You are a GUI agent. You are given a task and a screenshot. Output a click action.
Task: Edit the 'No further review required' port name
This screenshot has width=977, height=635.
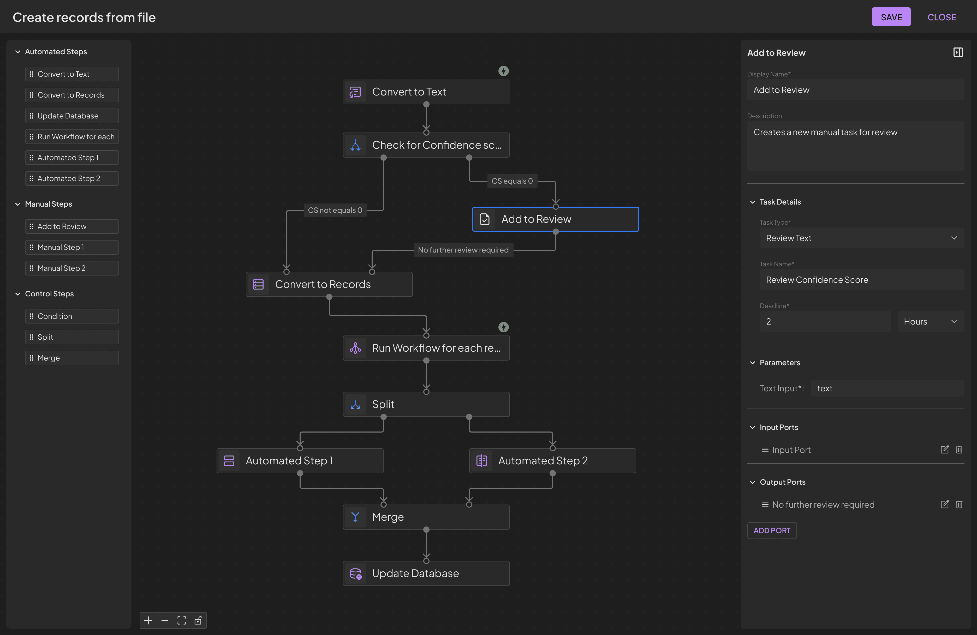pos(945,505)
